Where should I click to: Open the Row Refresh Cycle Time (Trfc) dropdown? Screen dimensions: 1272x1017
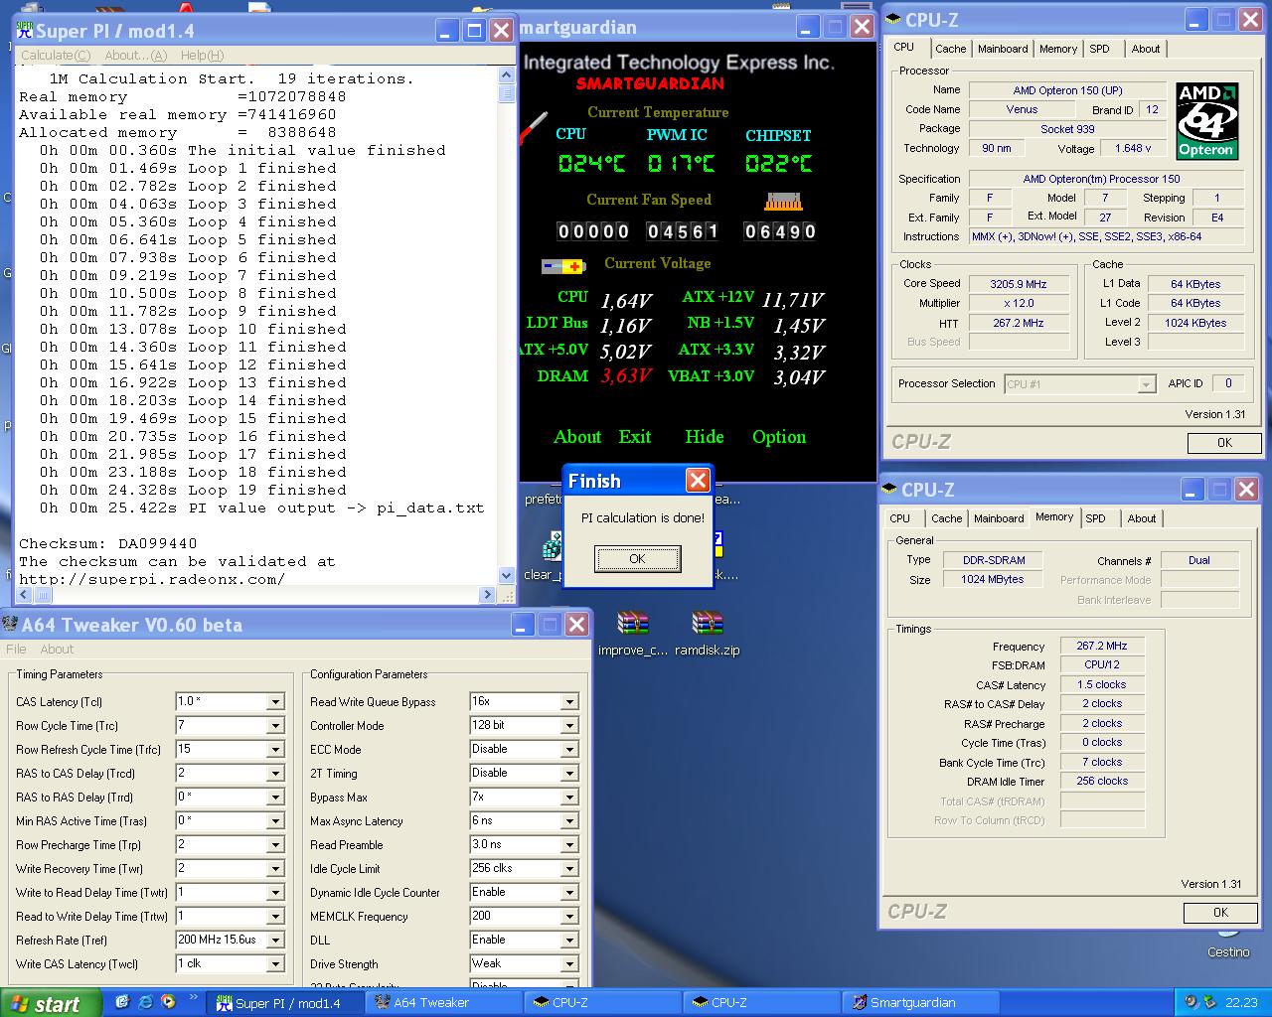pos(275,750)
